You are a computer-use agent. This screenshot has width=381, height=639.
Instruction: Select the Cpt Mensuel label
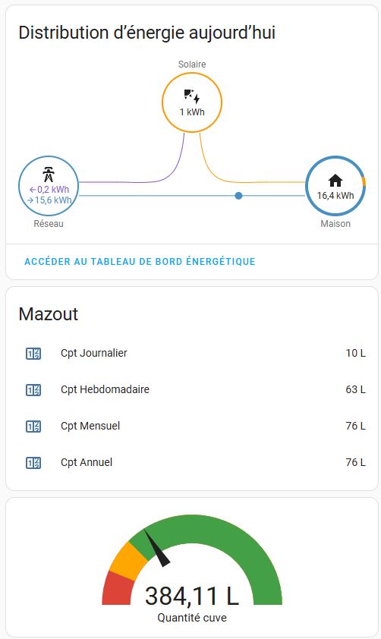pyautogui.click(x=90, y=426)
